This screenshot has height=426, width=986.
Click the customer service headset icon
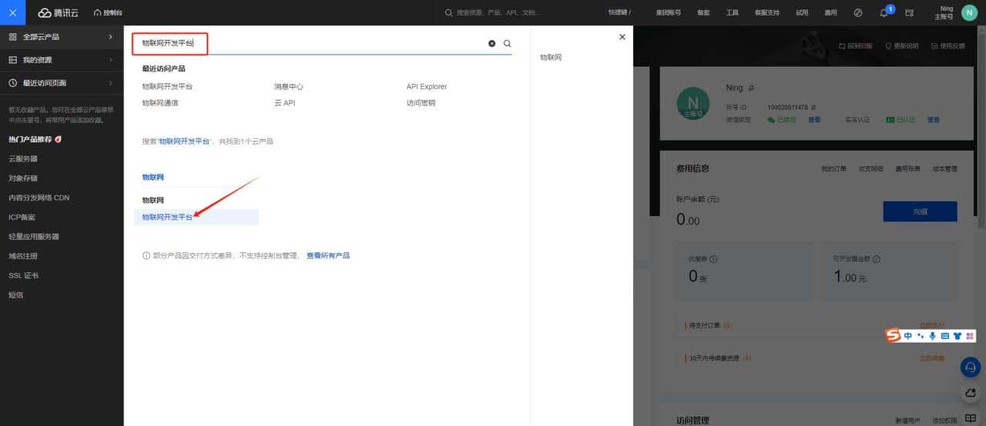coord(971,367)
